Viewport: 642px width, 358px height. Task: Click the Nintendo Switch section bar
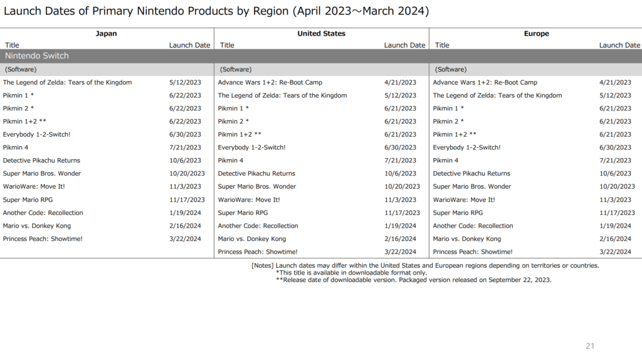(x=321, y=56)
